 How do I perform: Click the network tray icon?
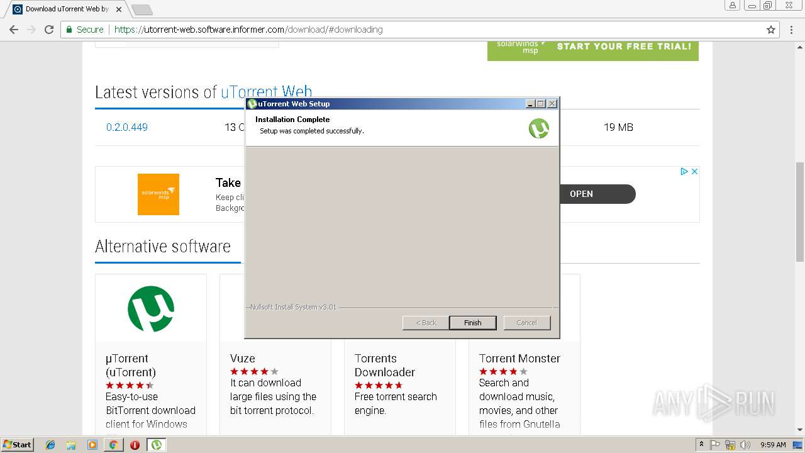coord(730,445)
